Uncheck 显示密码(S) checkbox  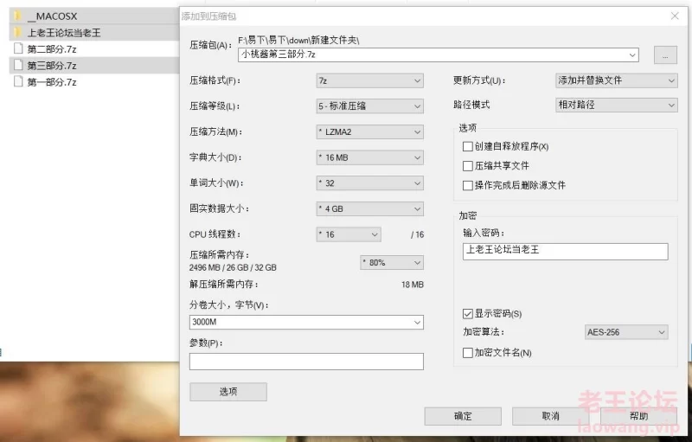click(468, 314)
